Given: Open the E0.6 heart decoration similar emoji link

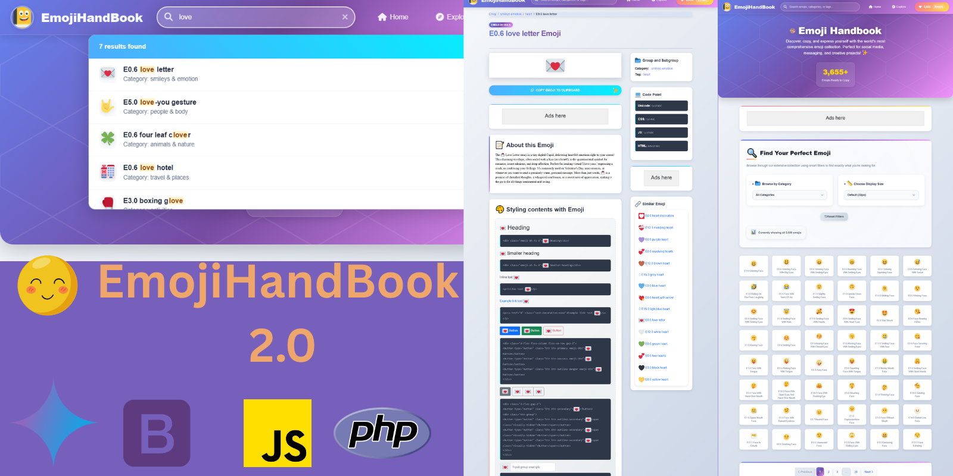Looking at the screenshot, I should pos(659,216).
